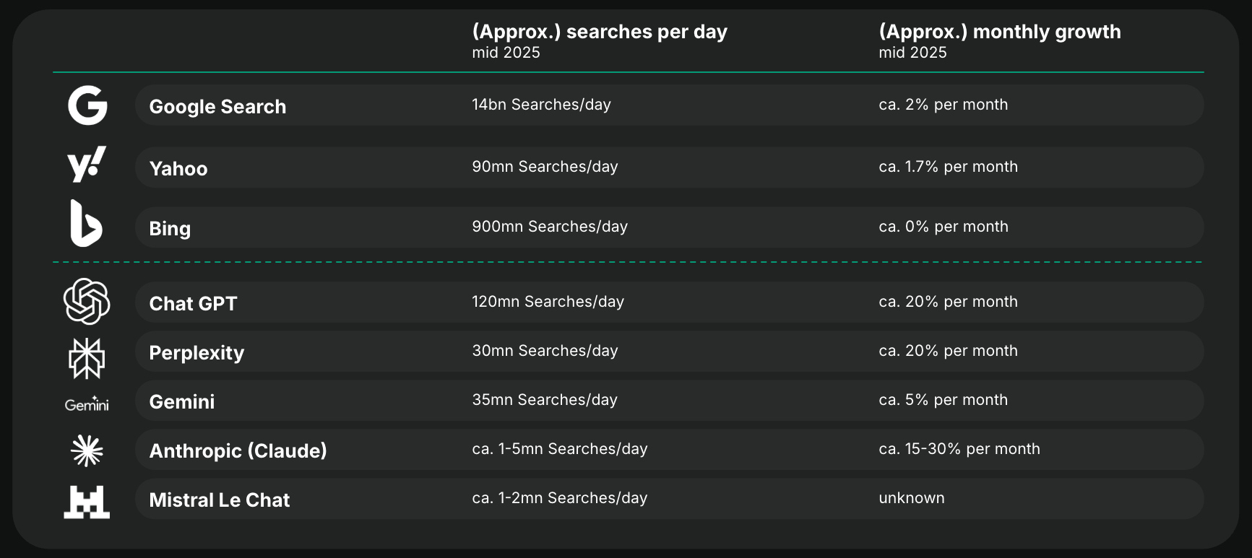
Task: Click the Perplexity logo icon
Action: coord(87,358)
